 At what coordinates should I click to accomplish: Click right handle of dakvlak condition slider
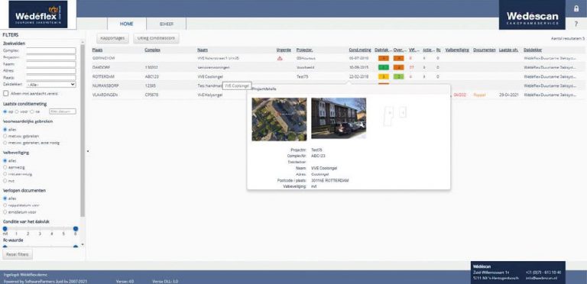[76, 229]
